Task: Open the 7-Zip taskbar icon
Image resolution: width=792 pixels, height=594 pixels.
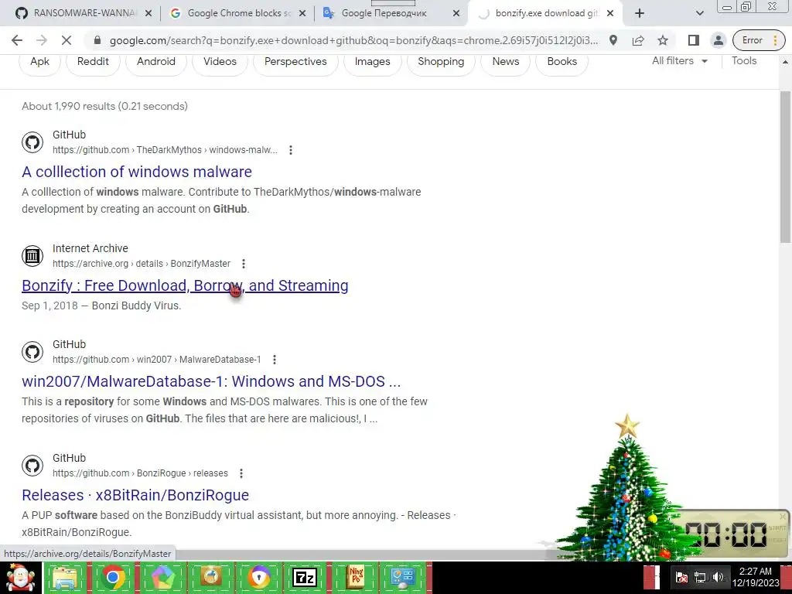Action: (305, 577)
